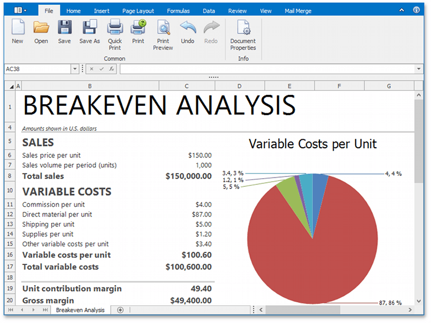
Task: Select the $49,400.00 Gross margin value
Action: [x=191, y=301]
